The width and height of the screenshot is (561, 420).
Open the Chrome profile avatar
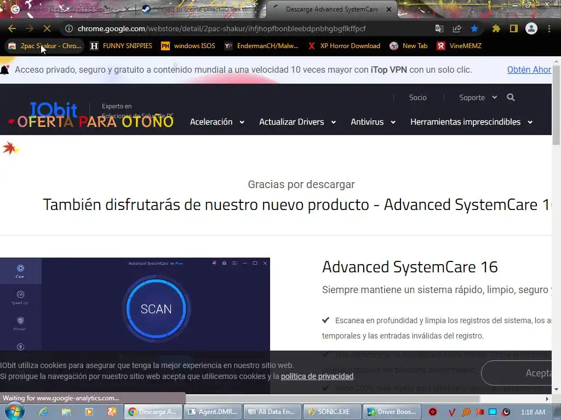pyautogui.click(x=531, y=28)
